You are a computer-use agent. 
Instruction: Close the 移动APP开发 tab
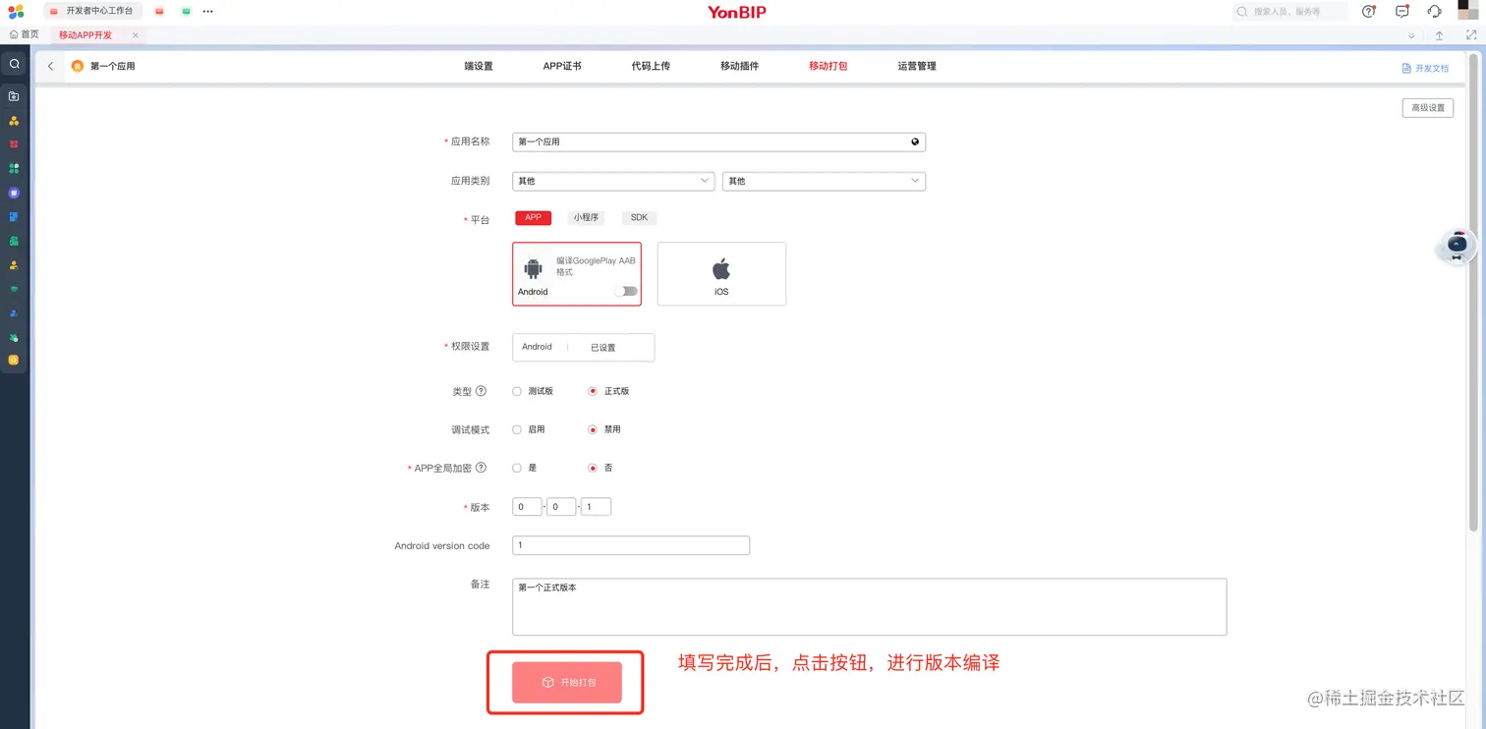136,35
